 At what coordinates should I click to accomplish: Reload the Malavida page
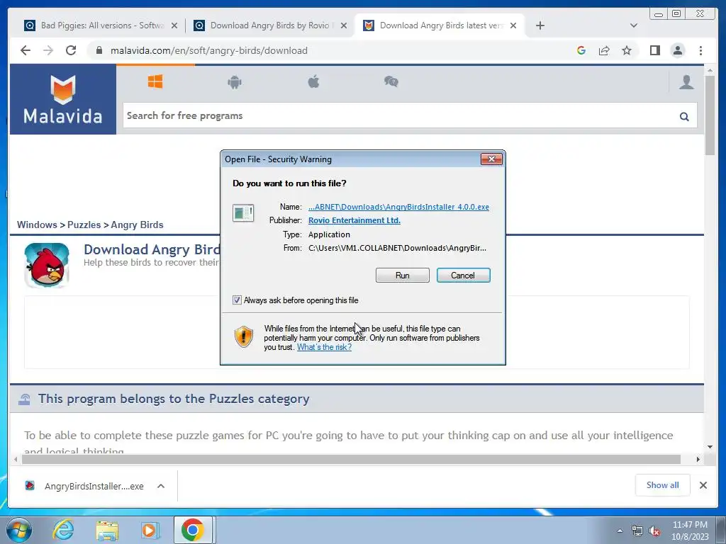point(71,50)
